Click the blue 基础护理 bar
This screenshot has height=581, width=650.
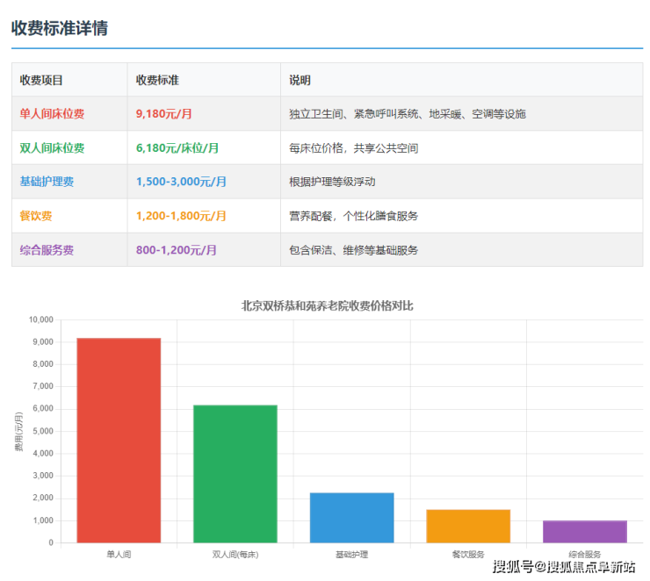tap(351, 517)
